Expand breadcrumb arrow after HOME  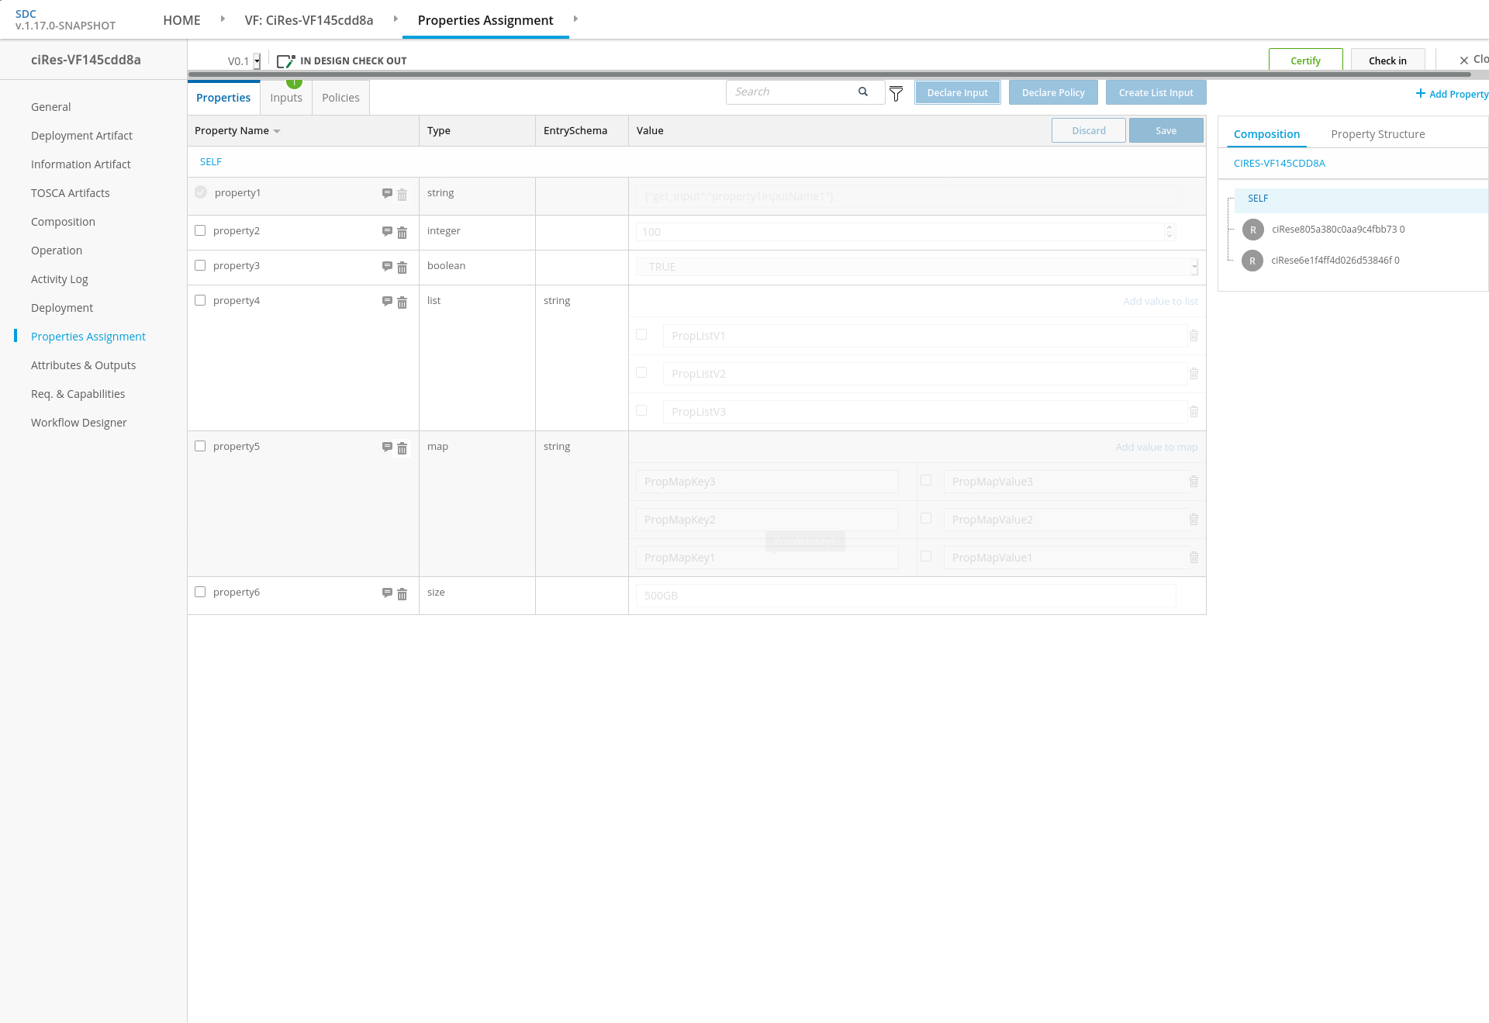[223, 19]
